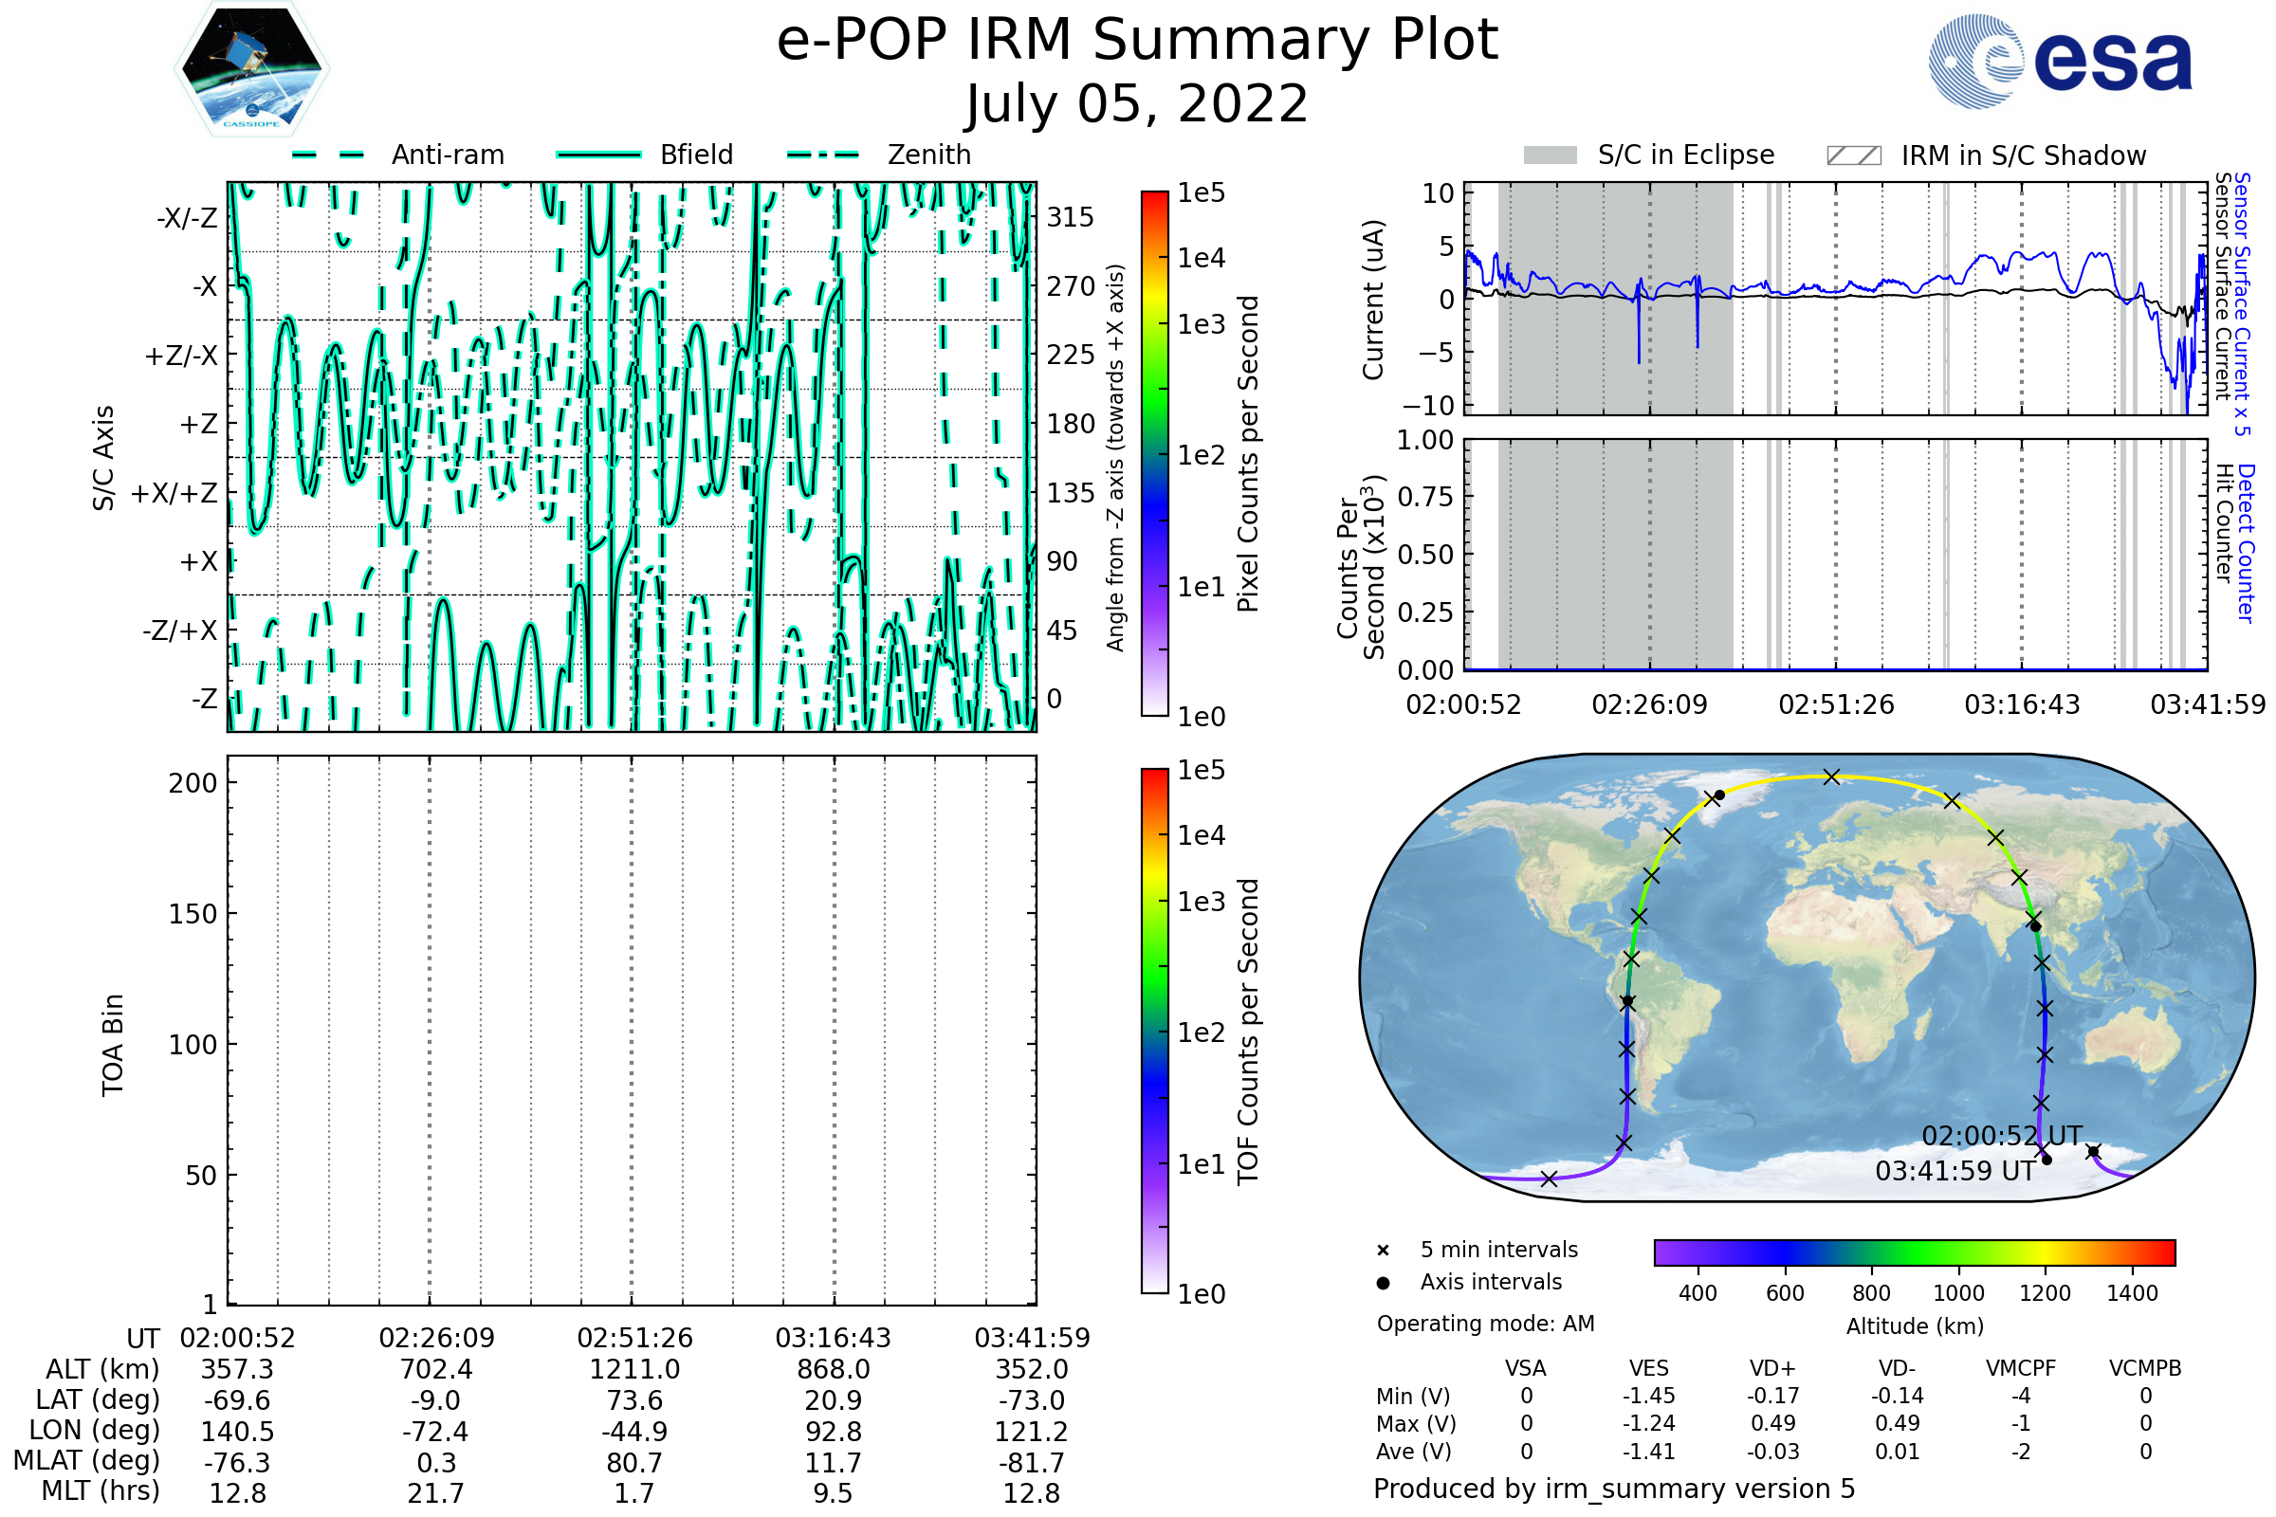Screen dimensions: 2276x1517
Task: Click the MLT (hrs) row label
Action: coord(101,1490)
